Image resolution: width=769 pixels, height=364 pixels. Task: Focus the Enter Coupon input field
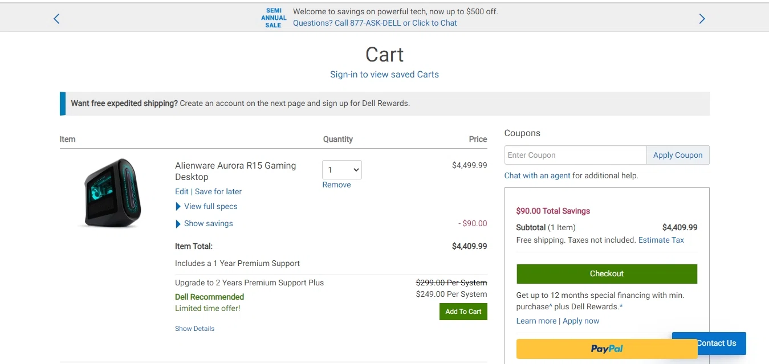(x=575, y=155)
